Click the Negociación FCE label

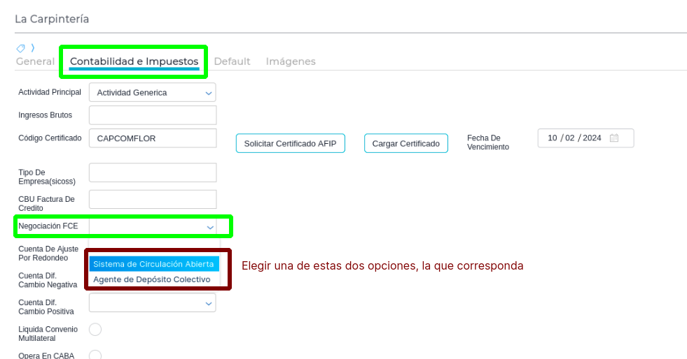48,226
